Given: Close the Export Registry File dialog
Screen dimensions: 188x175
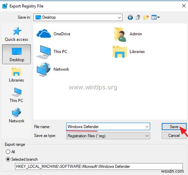Looking at the screenshot, I should [184, 6].
